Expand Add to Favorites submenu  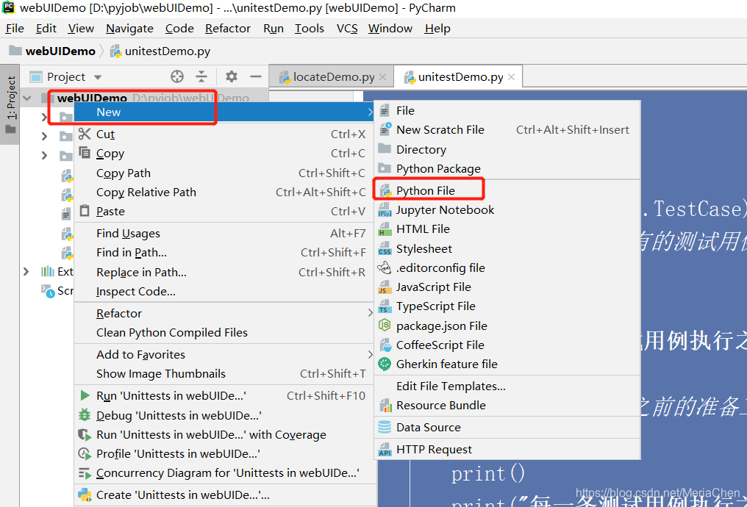pyautogui.click(x=225, y=355)
